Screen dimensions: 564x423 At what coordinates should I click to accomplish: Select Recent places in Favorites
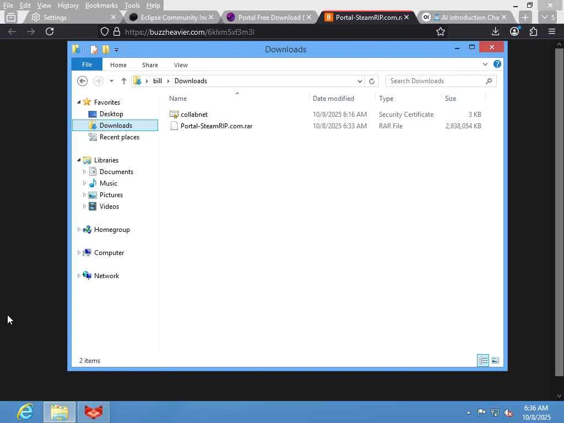[120, 137]
